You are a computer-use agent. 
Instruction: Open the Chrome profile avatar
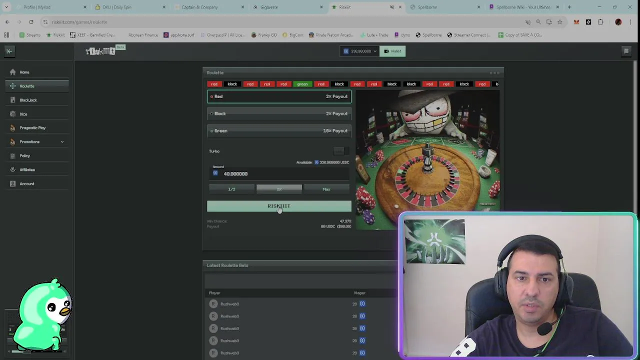point(618,22)
